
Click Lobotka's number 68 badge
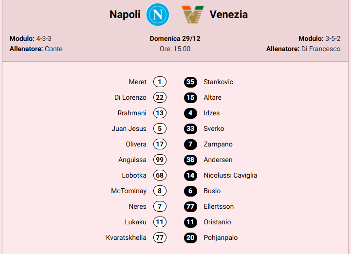tap(160, 175)
